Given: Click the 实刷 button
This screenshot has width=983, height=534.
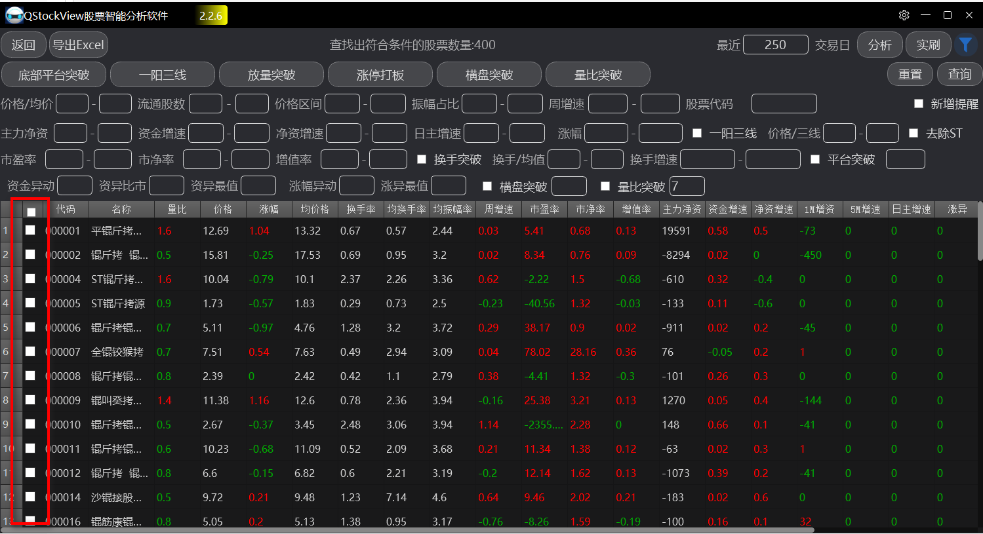Looking at the screenshot, I should pyautogui.click(x=929, y=45).
